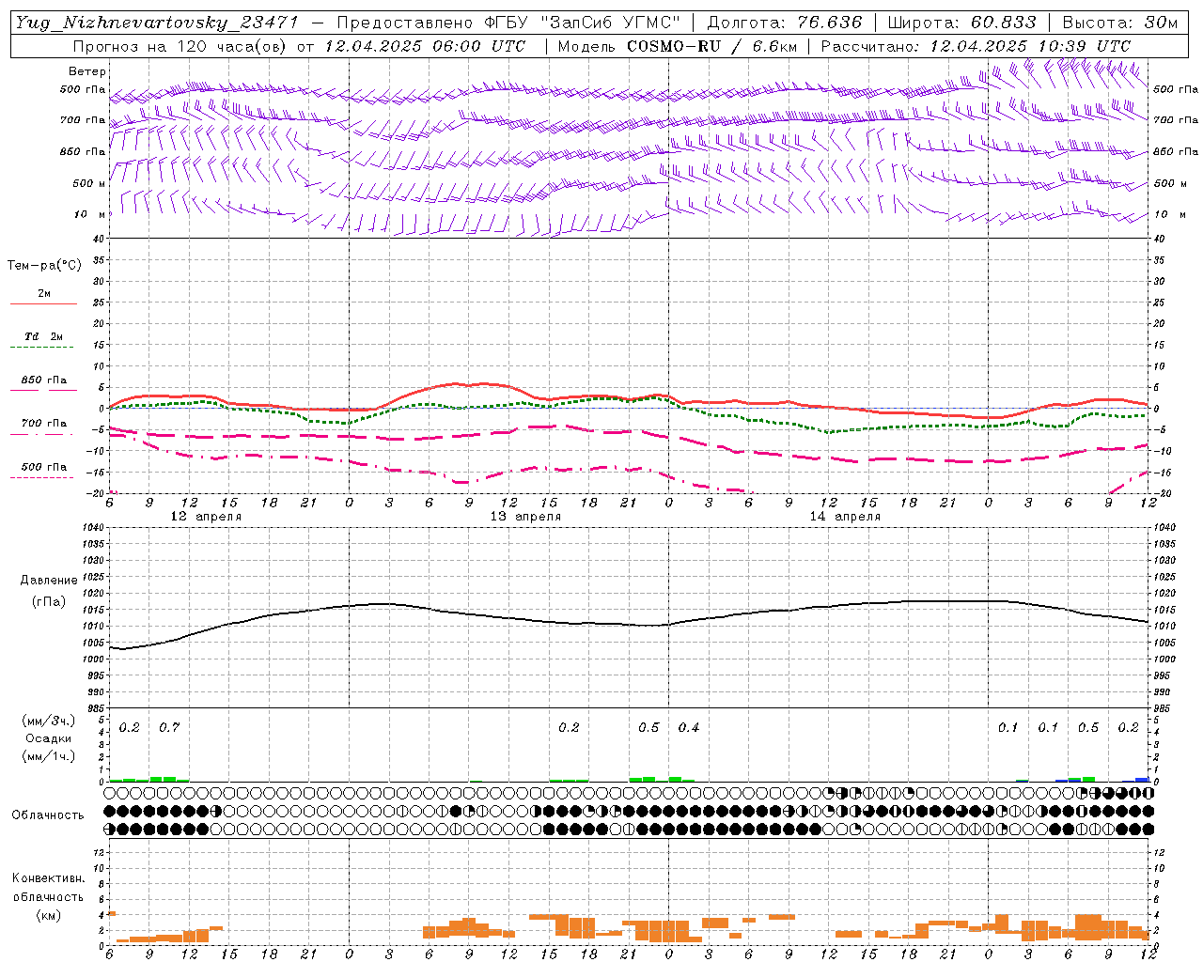Click the computed time '12.04.2025 10:39 UTC'
Image resolution: width=1203 pixels, height=962 pixels.
(1030, 46)
